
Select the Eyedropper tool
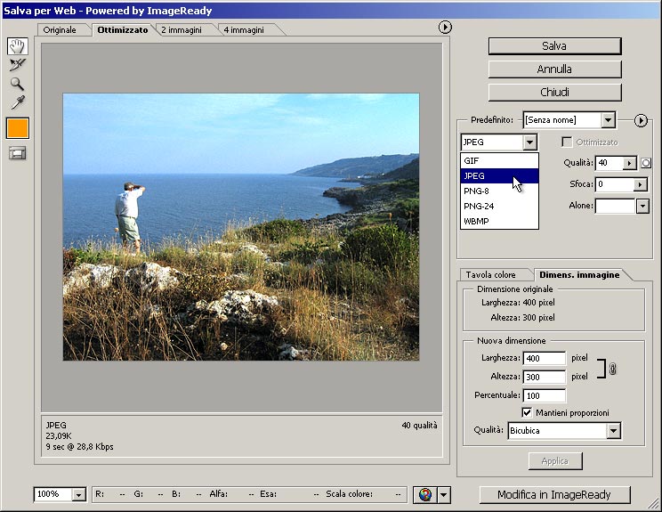(17, 102)
